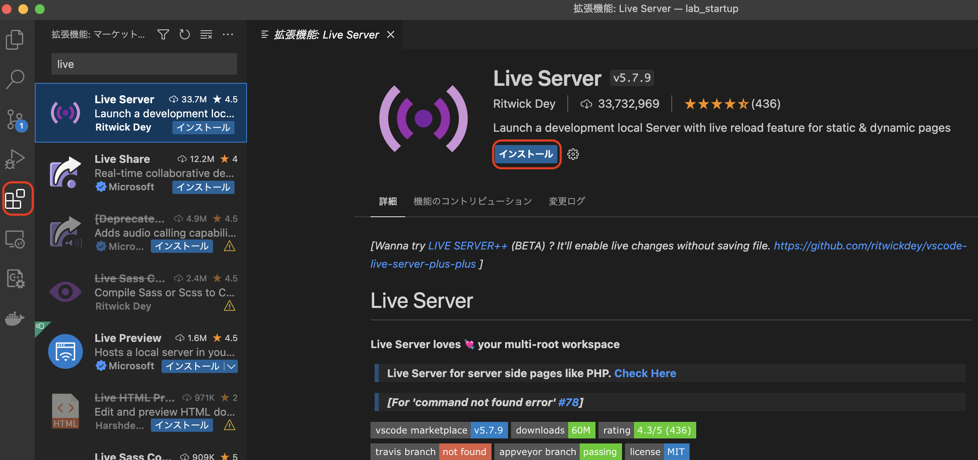Screen dimensions: 978x460
Task: Expand Live Preview install options dropdown
Action: 231,366
